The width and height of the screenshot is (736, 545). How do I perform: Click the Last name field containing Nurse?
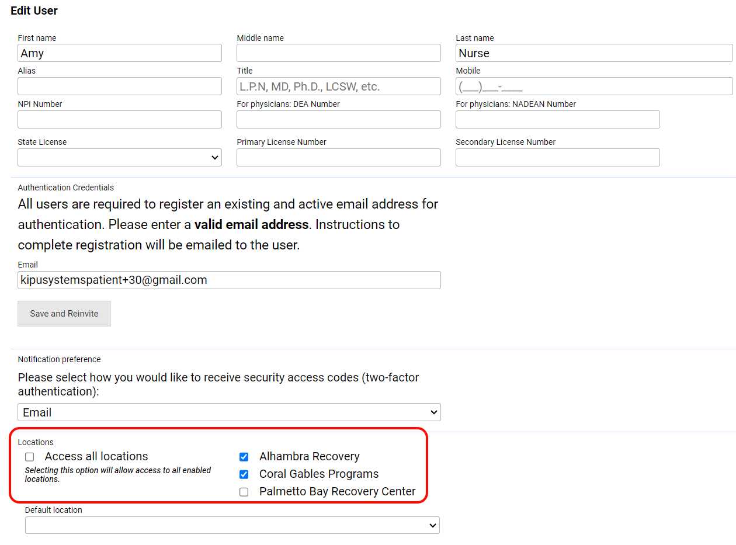coord(593,53)
